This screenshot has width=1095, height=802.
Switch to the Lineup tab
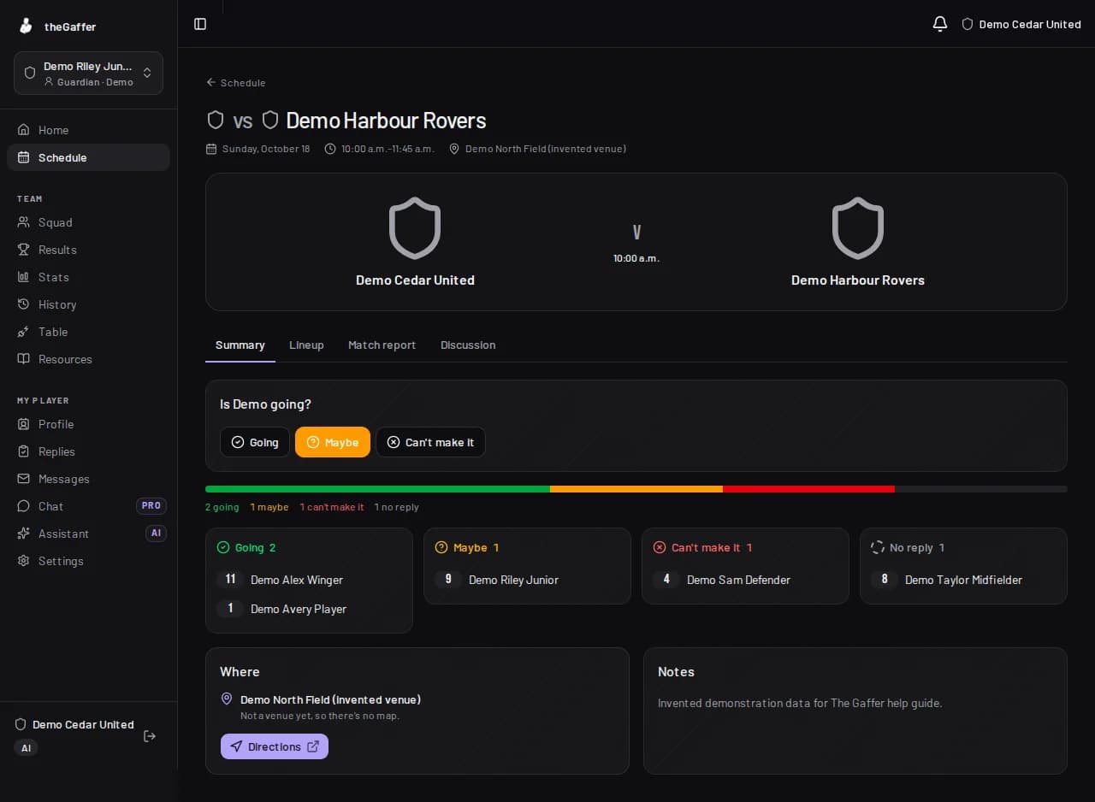click(306, 345)
